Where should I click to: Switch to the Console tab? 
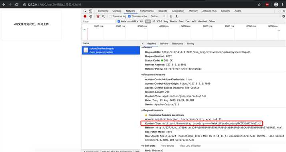117,11
